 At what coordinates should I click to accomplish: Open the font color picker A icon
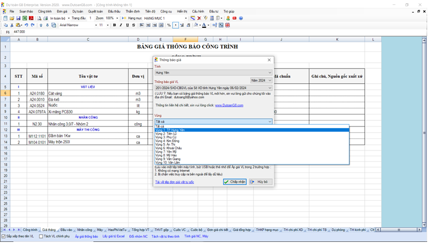(204, 25)
